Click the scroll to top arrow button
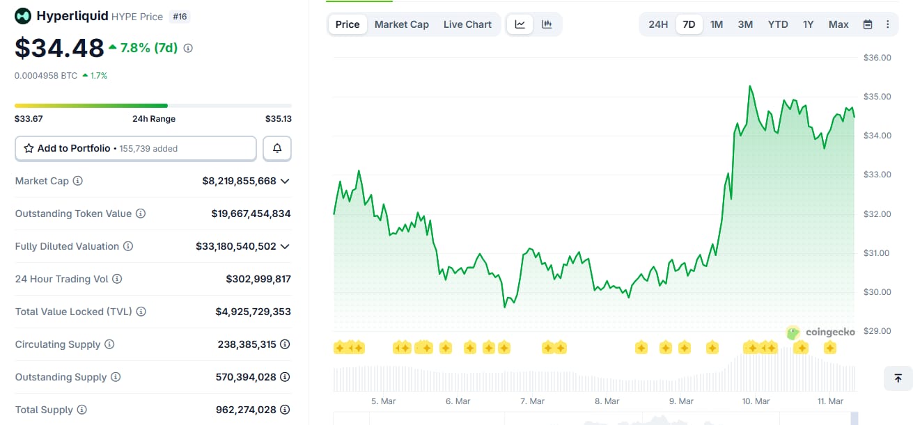 click(898, 378)
